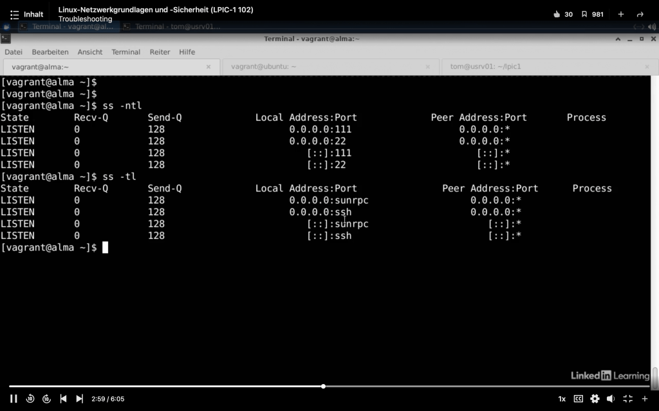This screenshot has width=659, height=411.
Task: Like the course with thumbs up
Action: [x=557, y=14]
